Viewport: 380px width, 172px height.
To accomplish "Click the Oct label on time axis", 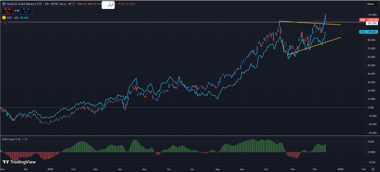I will [266, 169].
